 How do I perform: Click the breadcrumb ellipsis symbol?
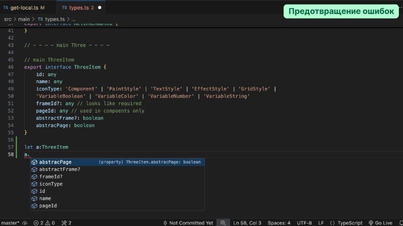[73, 19]
